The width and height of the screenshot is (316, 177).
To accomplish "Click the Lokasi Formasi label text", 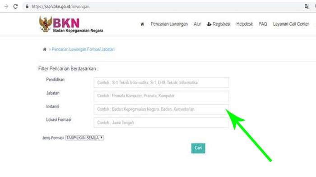I will click(59, 120).
